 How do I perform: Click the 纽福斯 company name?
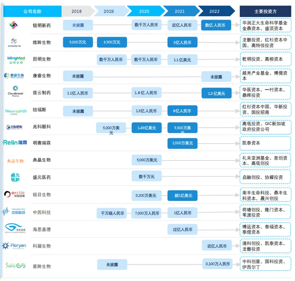coord(39,110)
